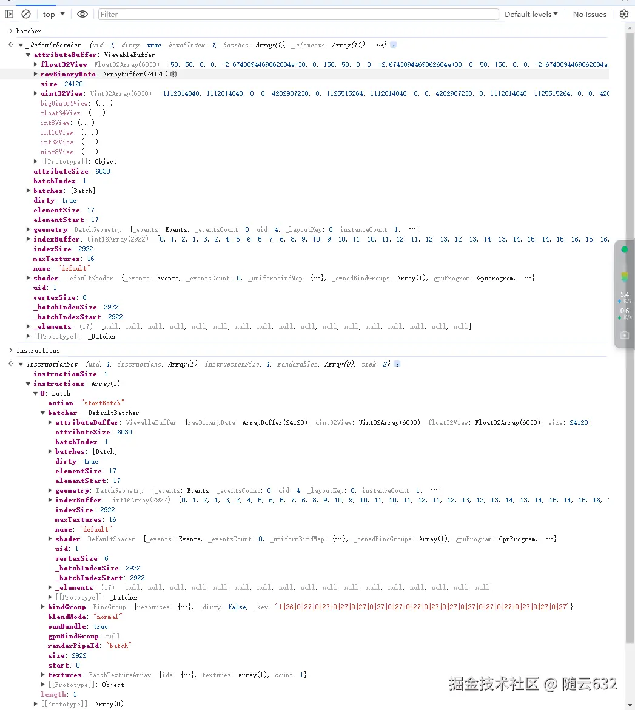Viewport: 635px width, 710px height.
Task: Click the 5.4 K/s upload speed readout
Action: click(625, 297)
